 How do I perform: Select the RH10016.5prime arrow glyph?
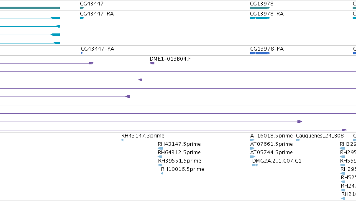click(x=162, y=173)
